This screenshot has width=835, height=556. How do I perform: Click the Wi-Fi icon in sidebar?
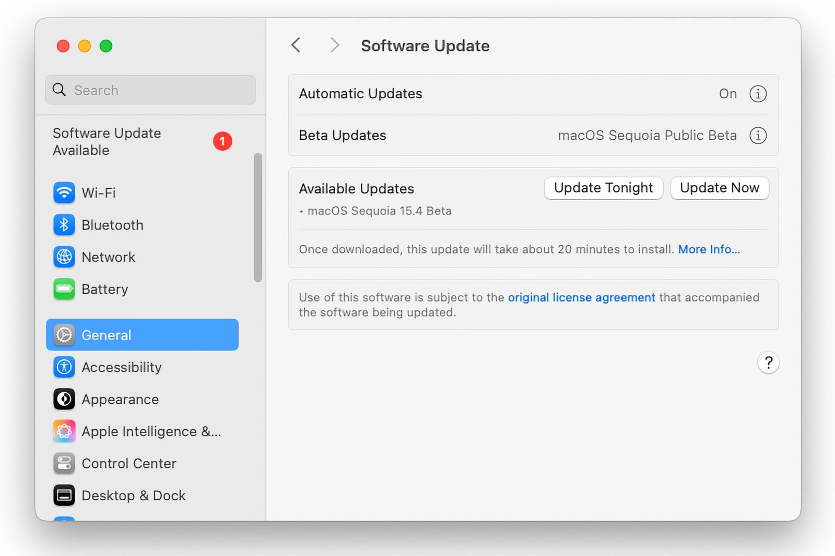point(64,193)
